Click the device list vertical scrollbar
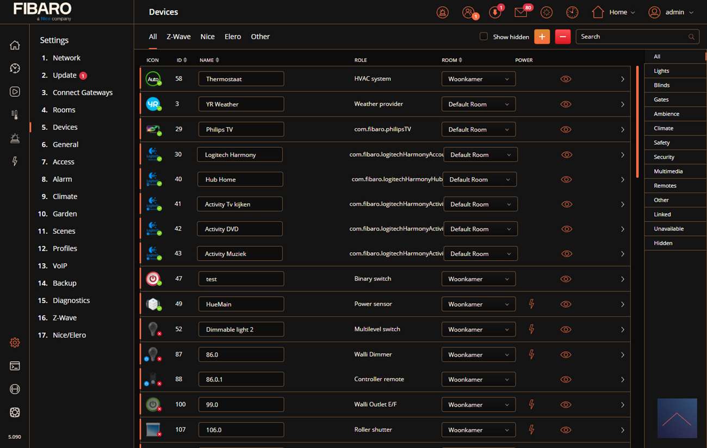The width and height of the screenshot is (707, 448). click(637, 122)
